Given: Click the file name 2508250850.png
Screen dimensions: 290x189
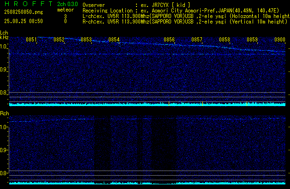Looking at the screenshot, I should (24, 12).
